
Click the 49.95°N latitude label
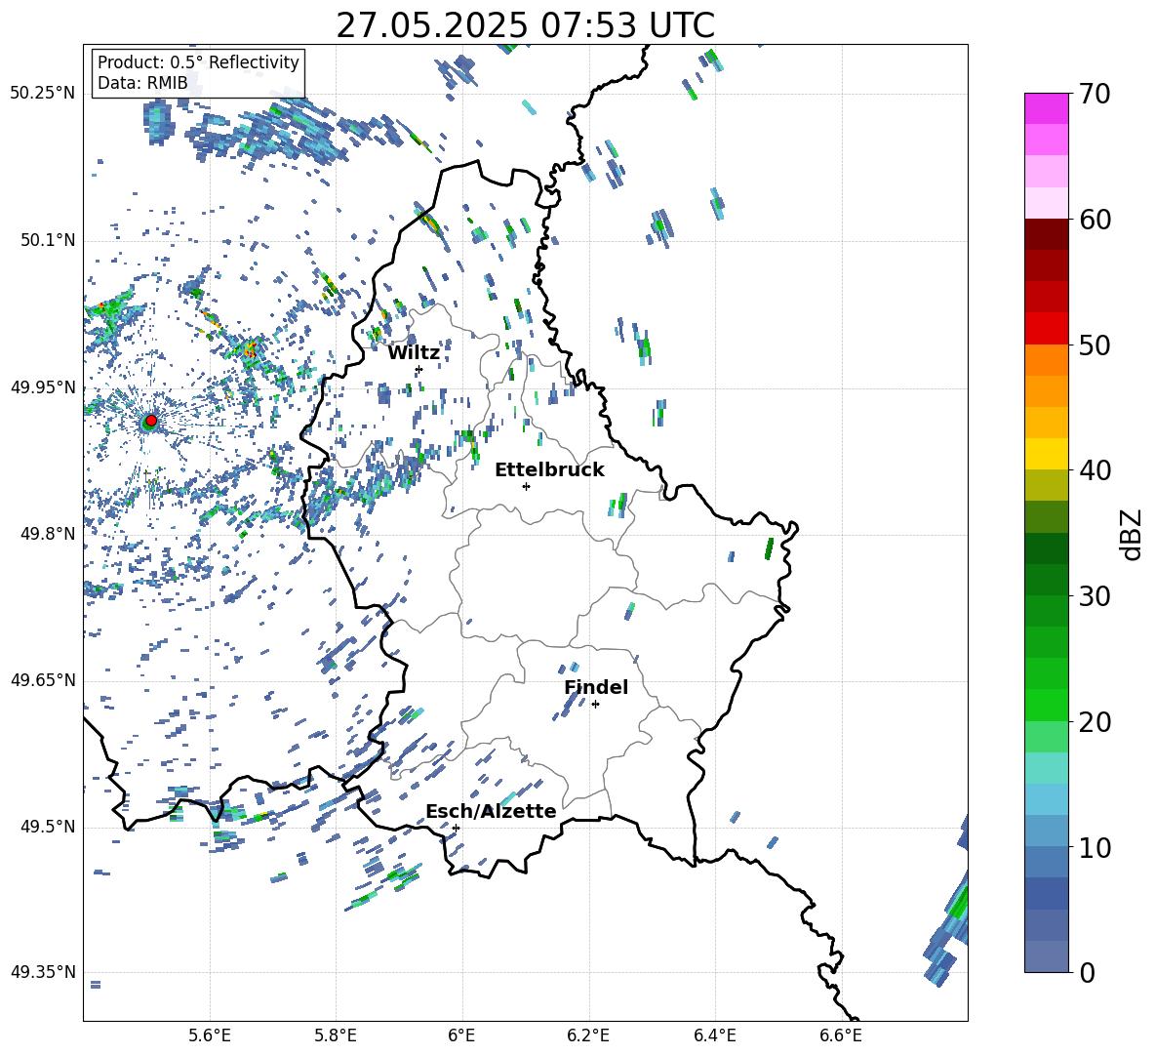tap(43, 387)
